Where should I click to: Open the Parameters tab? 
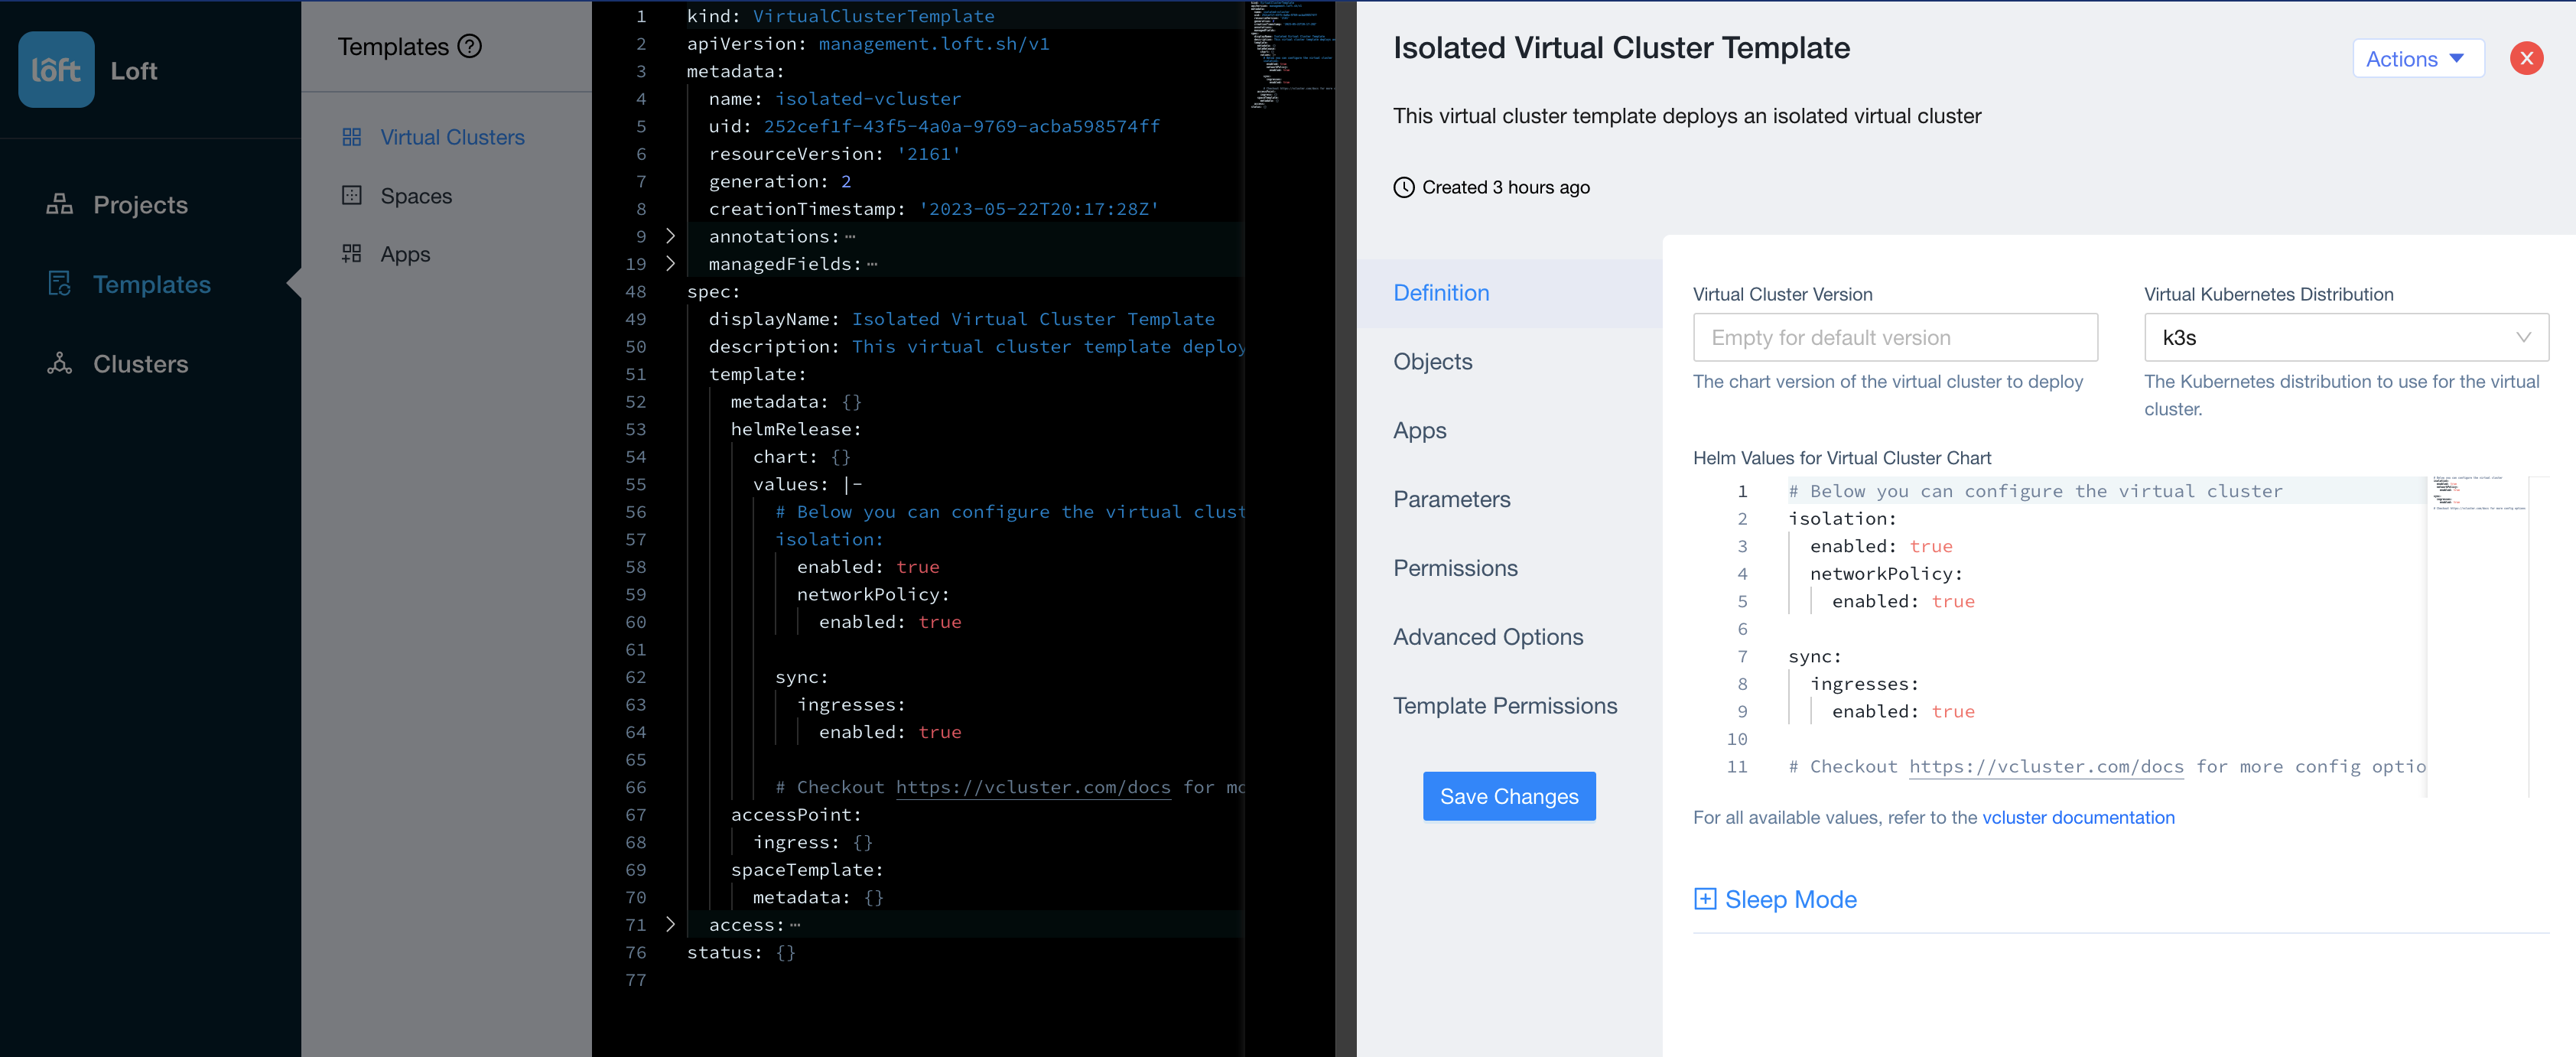(1451, 498)
